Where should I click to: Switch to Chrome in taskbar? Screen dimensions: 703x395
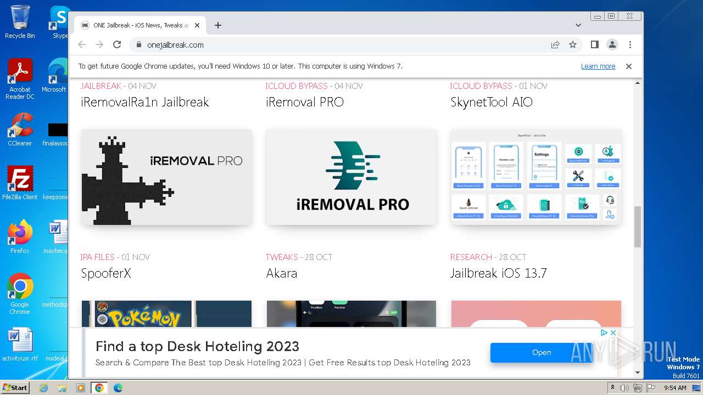(x=99, y=388)
